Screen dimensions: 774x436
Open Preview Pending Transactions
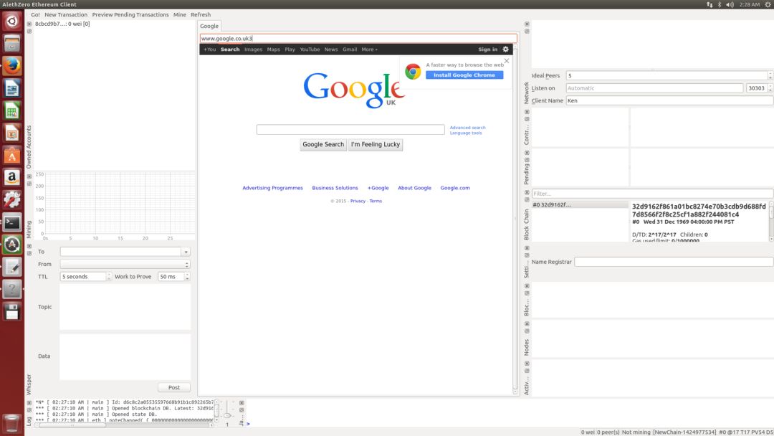130,15
